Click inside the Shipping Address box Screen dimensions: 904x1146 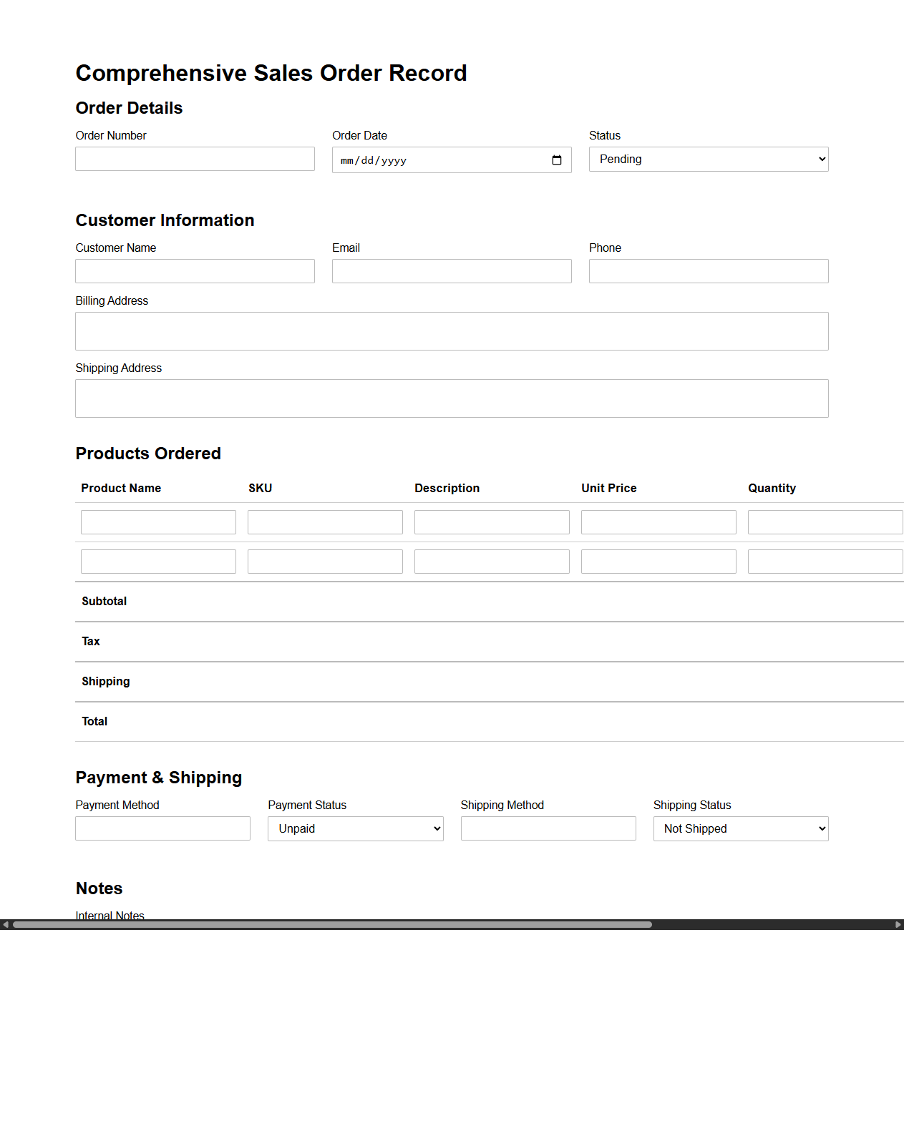pyautogui.click(x=452, y=398)
